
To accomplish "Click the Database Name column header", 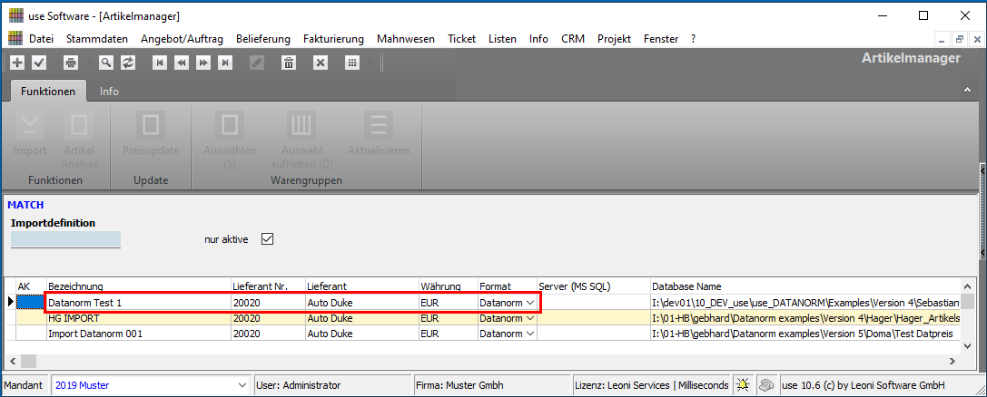I will 805,286.
